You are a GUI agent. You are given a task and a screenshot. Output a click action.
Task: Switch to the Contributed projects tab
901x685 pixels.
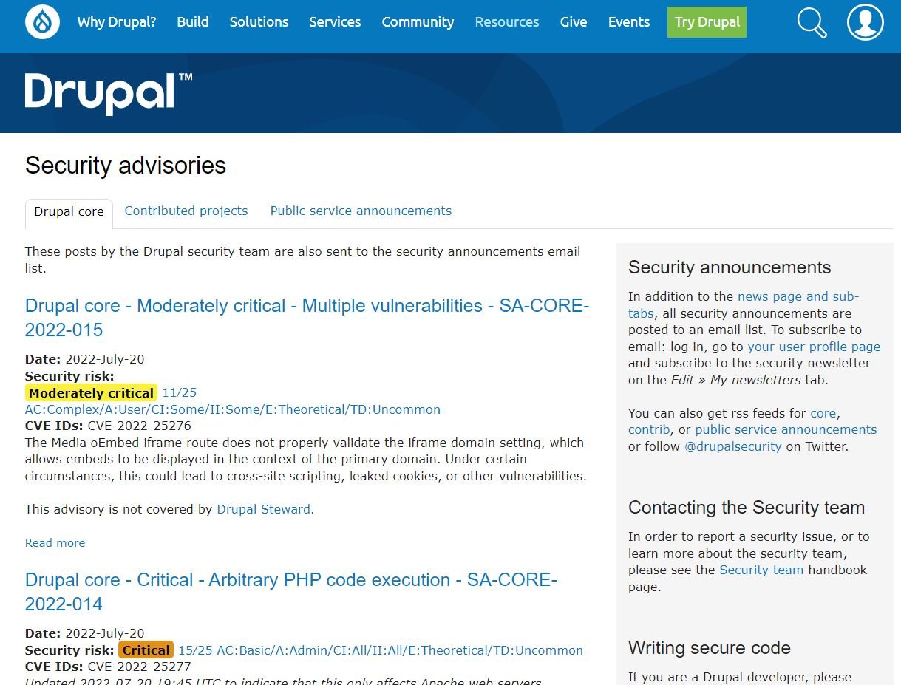coord(186,211)
